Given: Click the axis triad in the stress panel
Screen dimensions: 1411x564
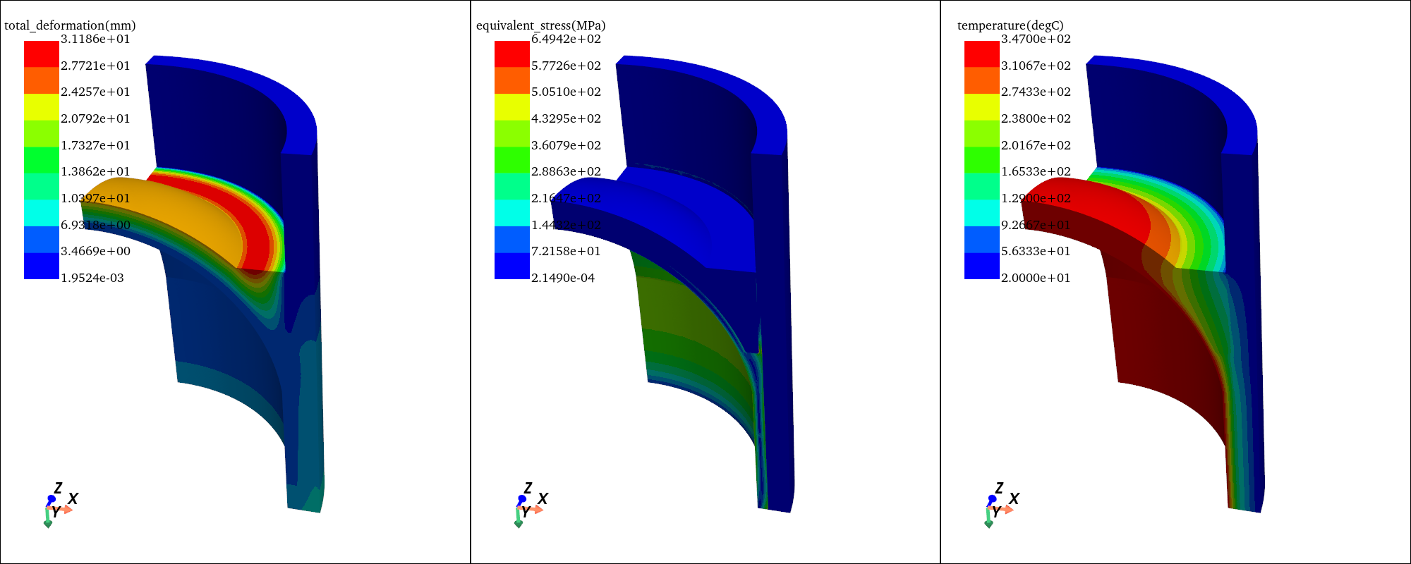Looking at the screenshot, I should pos(527,505).
